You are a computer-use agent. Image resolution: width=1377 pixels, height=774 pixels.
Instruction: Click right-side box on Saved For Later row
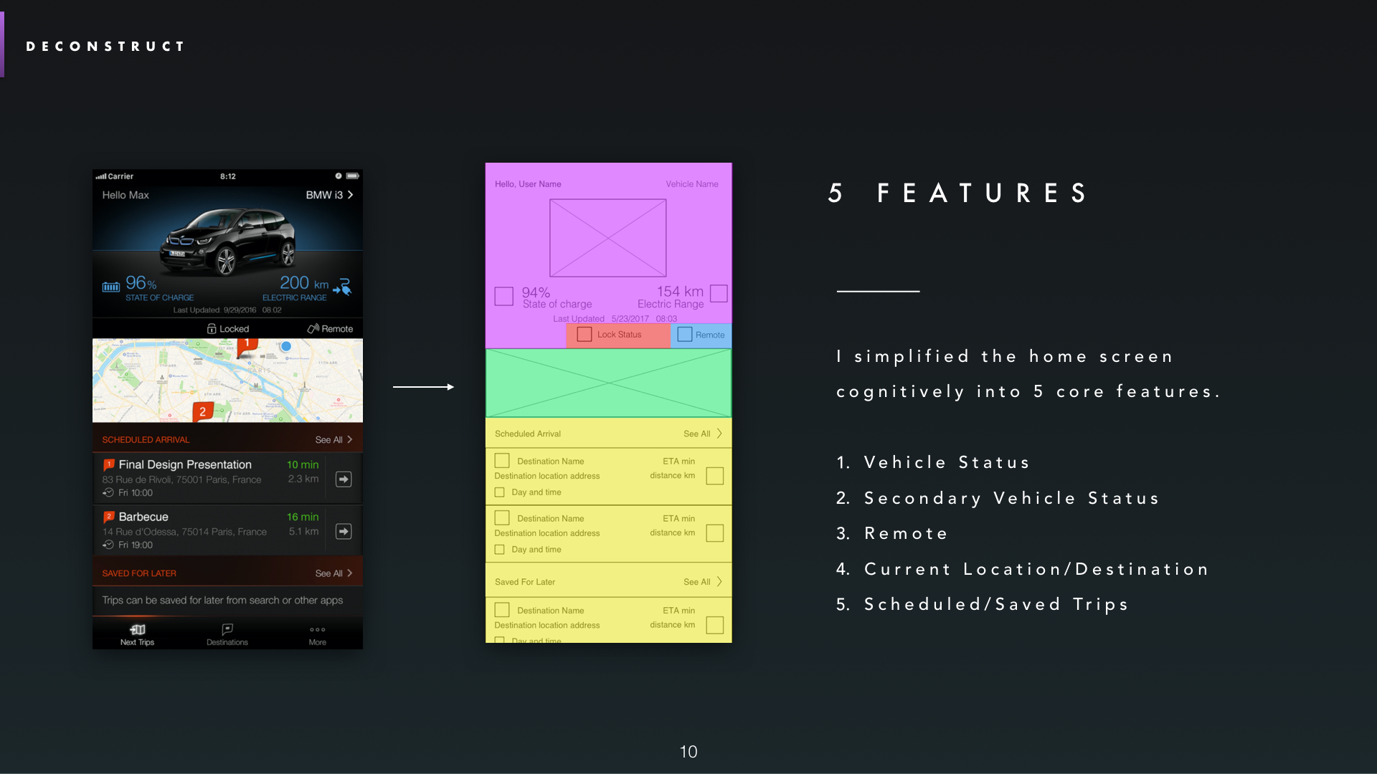pos(715,625)
